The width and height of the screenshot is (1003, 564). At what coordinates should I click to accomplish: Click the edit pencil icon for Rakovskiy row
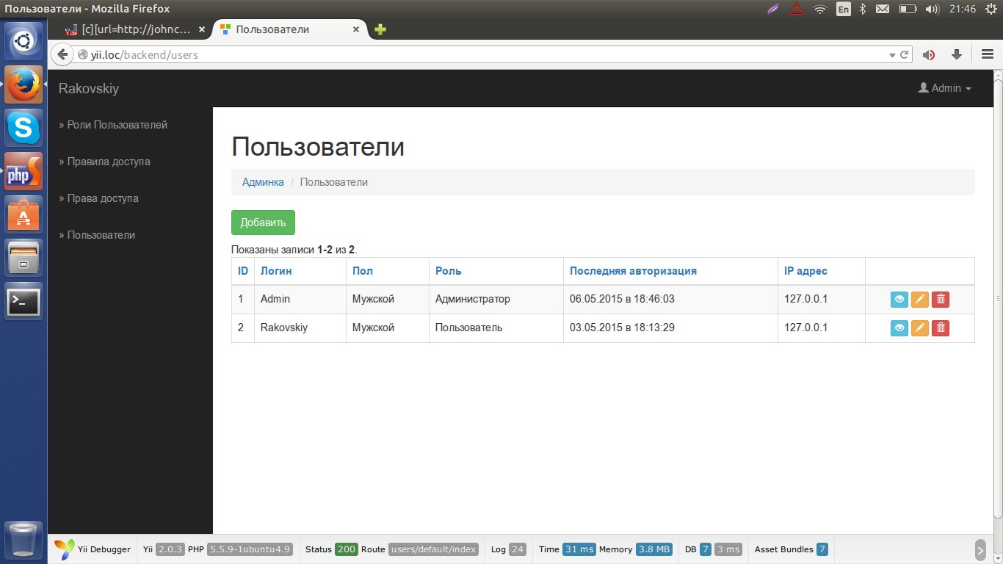point(920,328)
